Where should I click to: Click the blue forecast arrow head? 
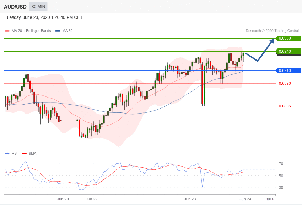(x=272, y=41)
